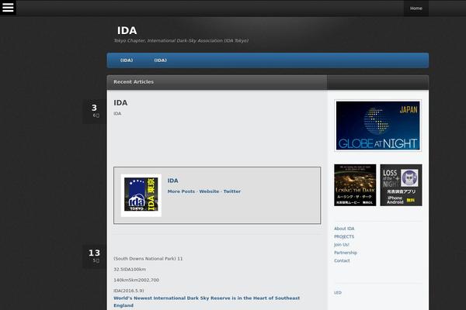The width and height of the screenshot is (466, 310).
Task: Open the Losing the Dark banner
Action: coord(355,185)
